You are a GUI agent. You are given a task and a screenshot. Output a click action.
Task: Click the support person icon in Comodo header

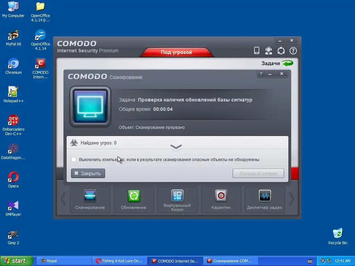click(269, 51)
